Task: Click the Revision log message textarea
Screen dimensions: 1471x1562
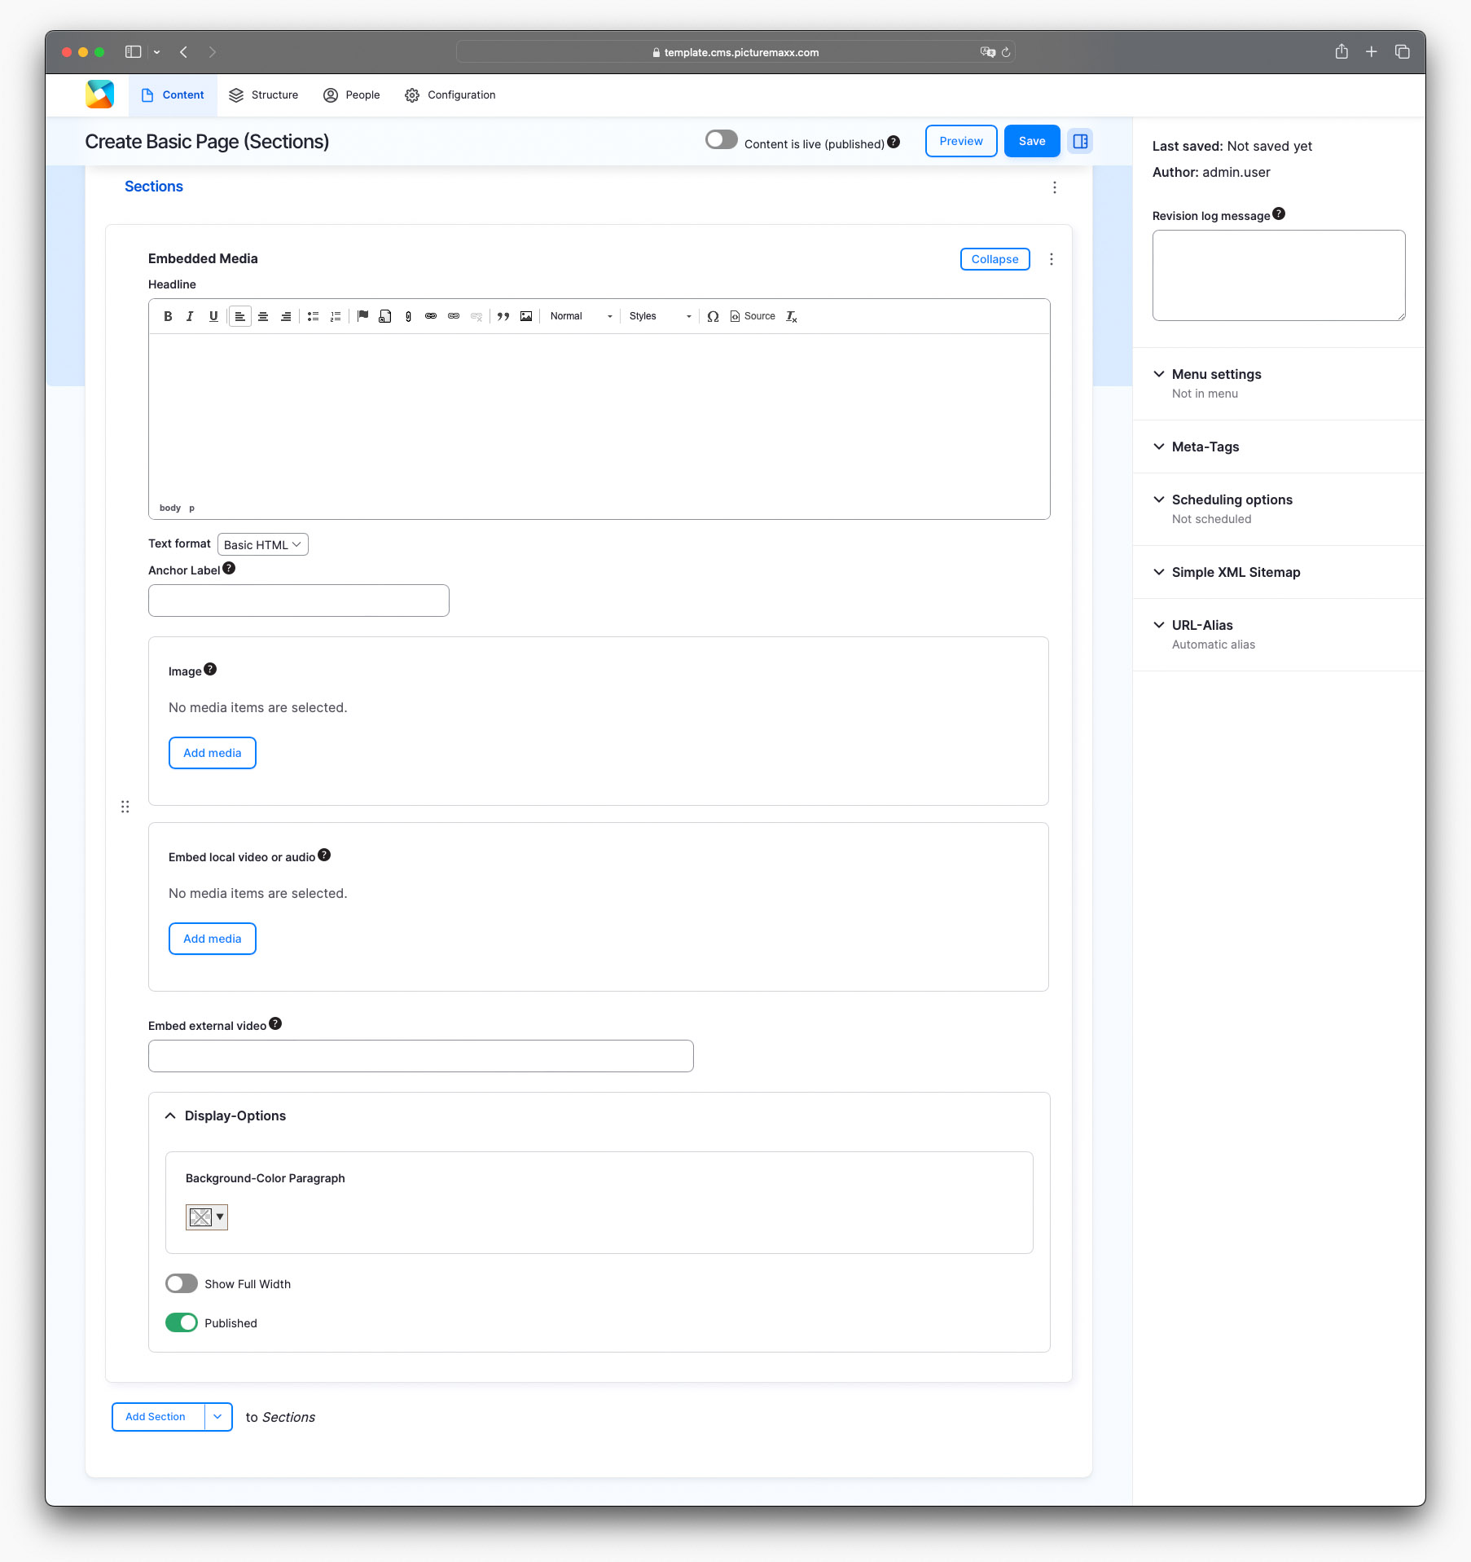Action: 1279,275
